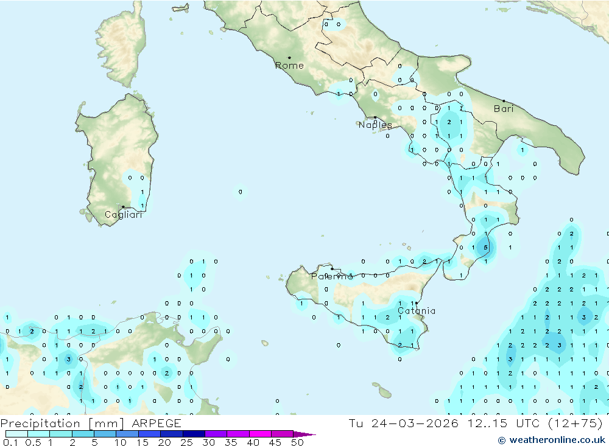Click the legend label 25
609x446 pixels.
(187, 442)
